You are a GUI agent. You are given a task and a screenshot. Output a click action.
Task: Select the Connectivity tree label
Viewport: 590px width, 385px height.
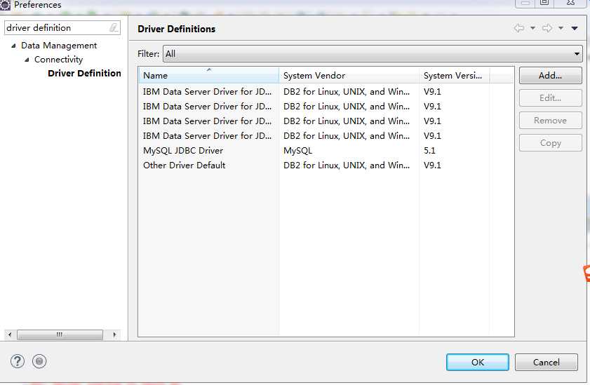tap(58, 60)
